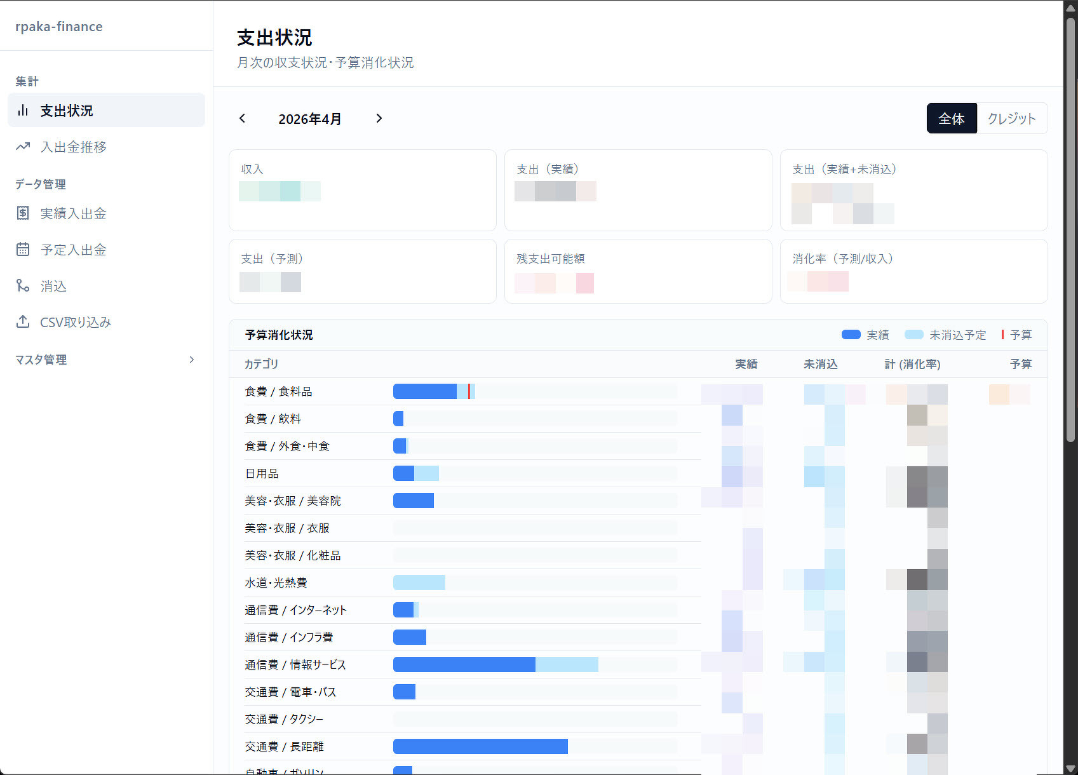Select the 食費 / 飲料 row label

[273, 419]
